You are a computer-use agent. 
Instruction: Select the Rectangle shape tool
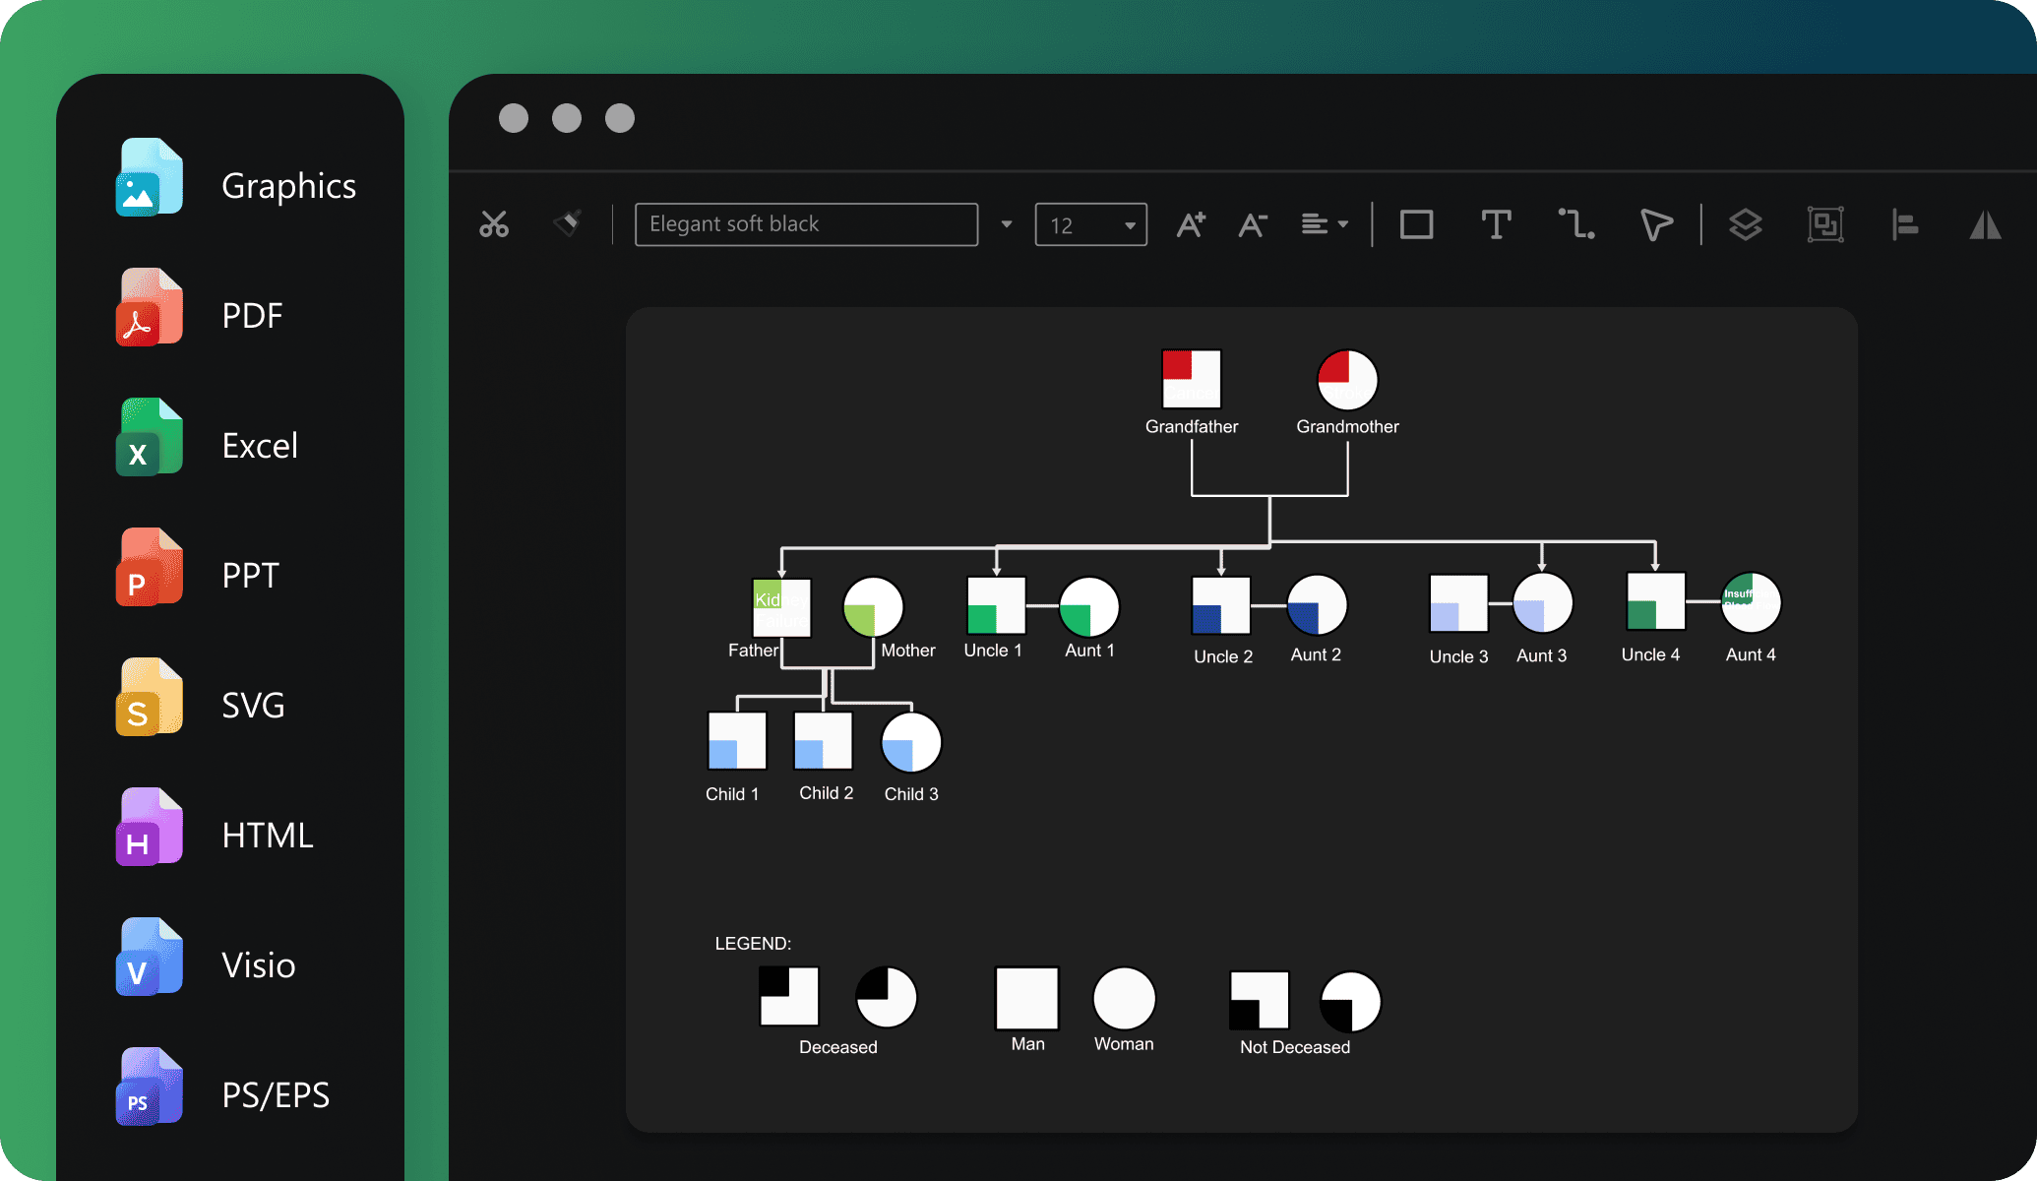pos(1416,224)
